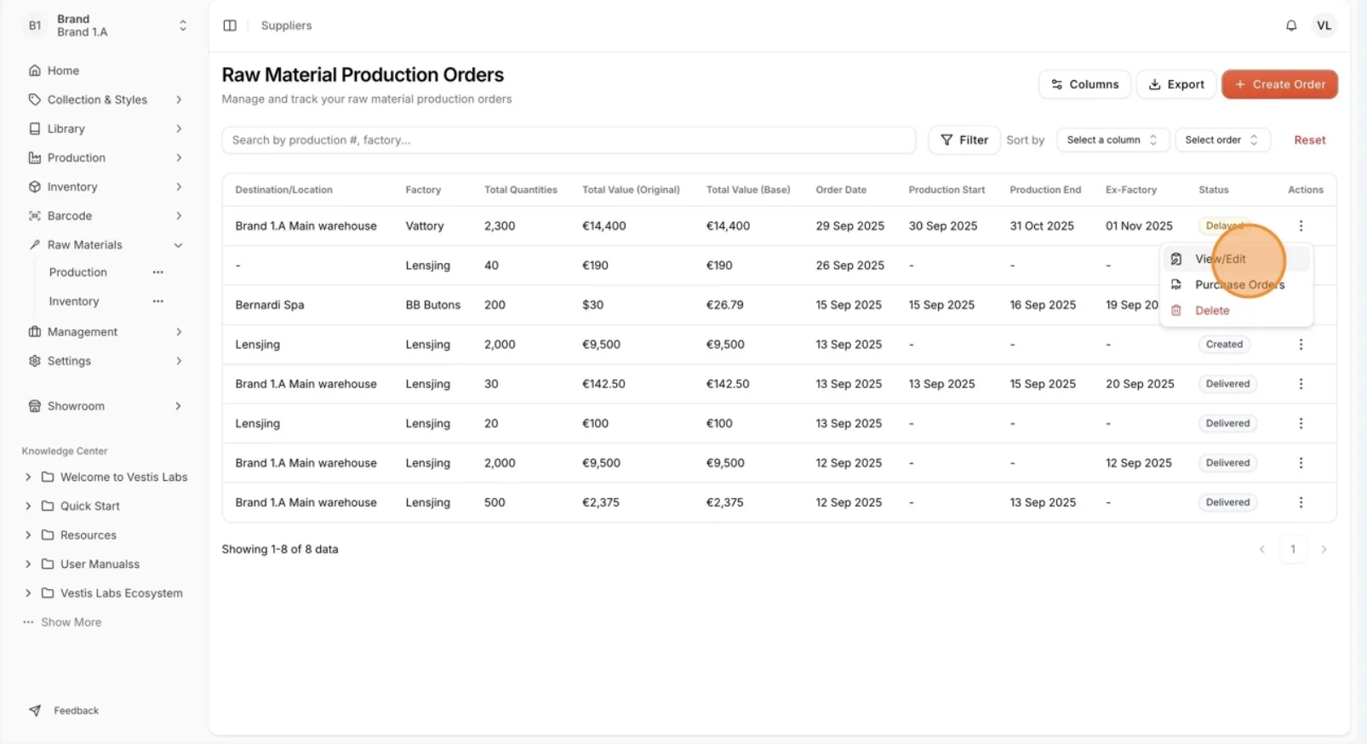The image size is (1367, 744).
Task: Click the Feedback link in sidebar
Action: [76, 710]
